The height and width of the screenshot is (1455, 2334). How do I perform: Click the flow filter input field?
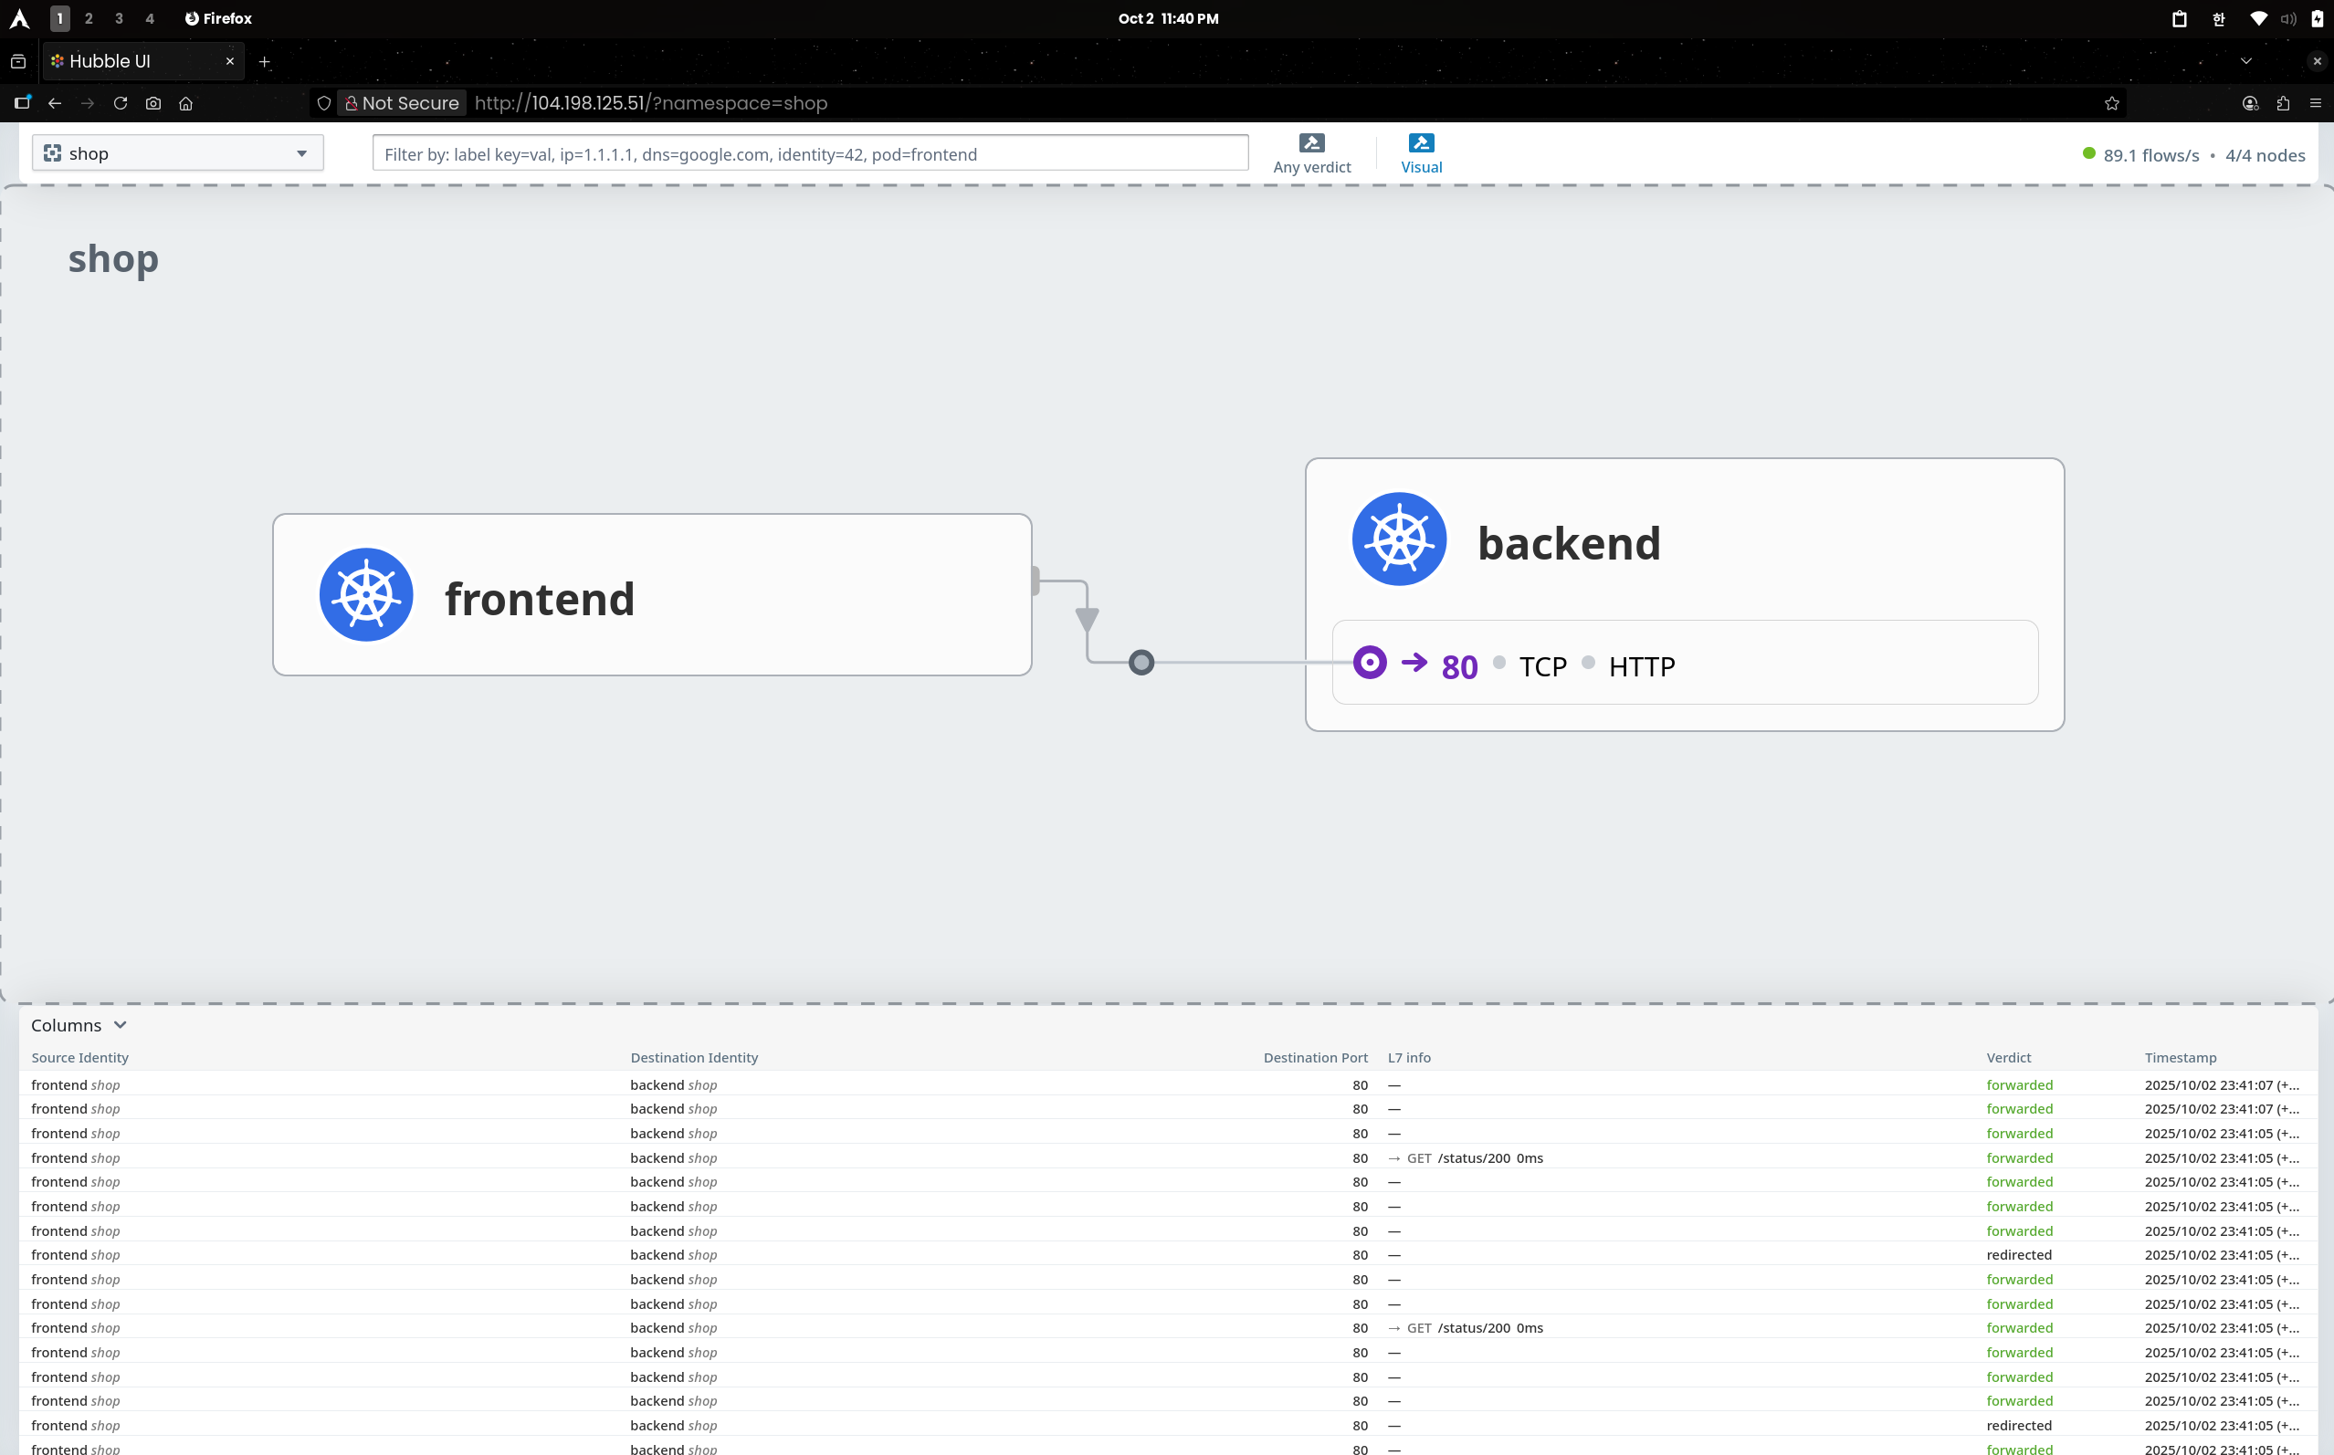[x=809, y=154]
